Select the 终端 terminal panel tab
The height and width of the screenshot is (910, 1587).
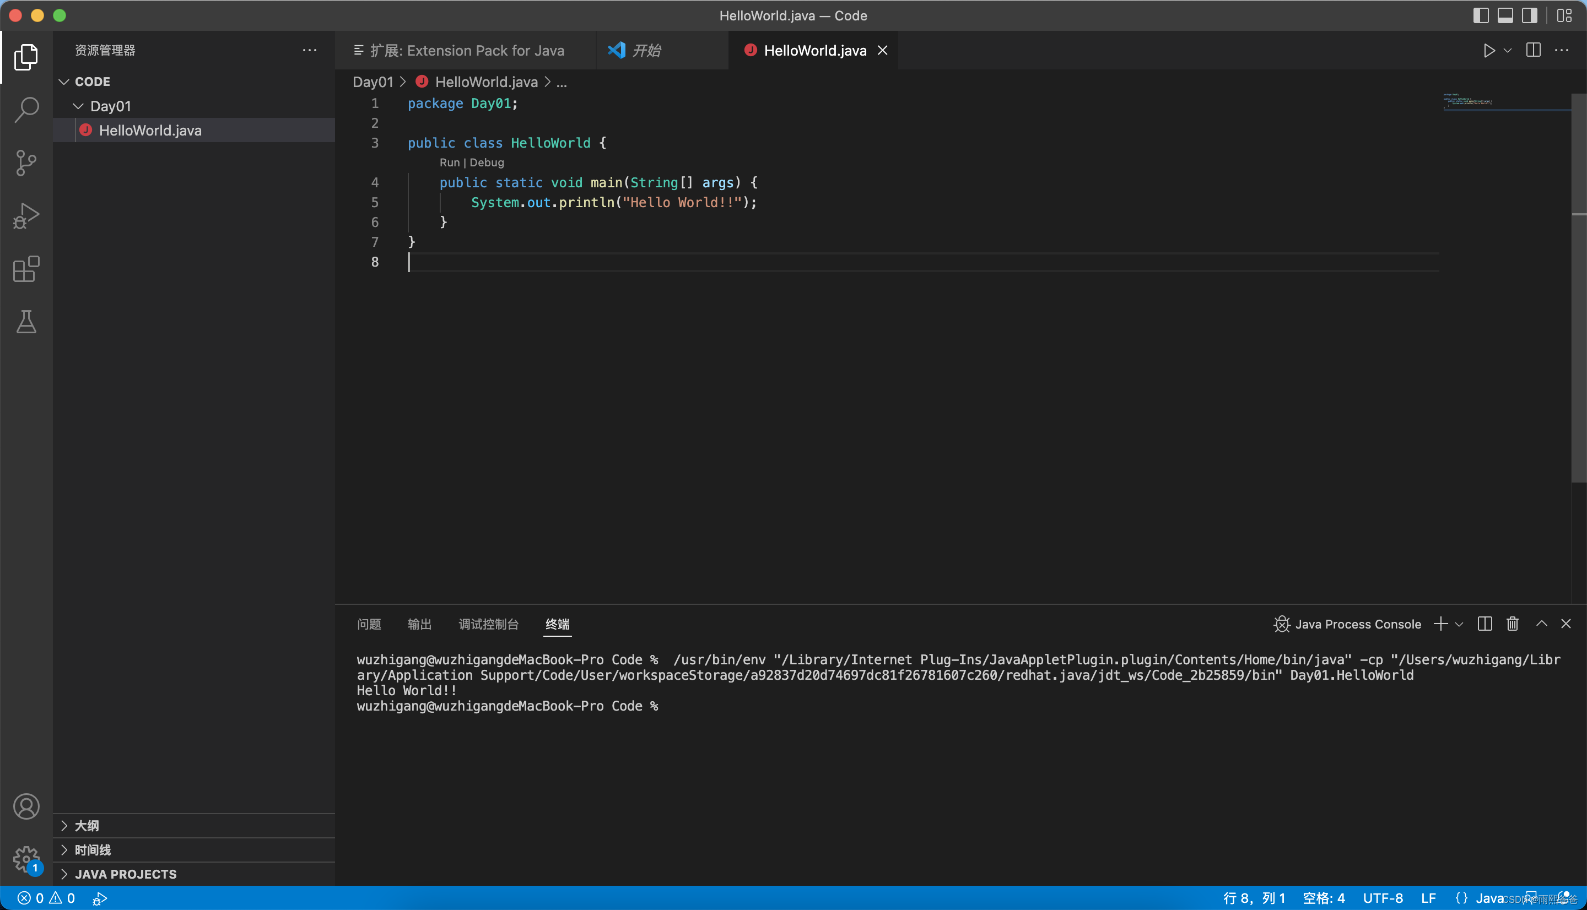[x=558, y=624]
